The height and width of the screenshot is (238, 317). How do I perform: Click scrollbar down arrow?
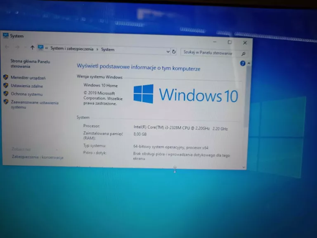pyautogui.click(x=244, y=167)
